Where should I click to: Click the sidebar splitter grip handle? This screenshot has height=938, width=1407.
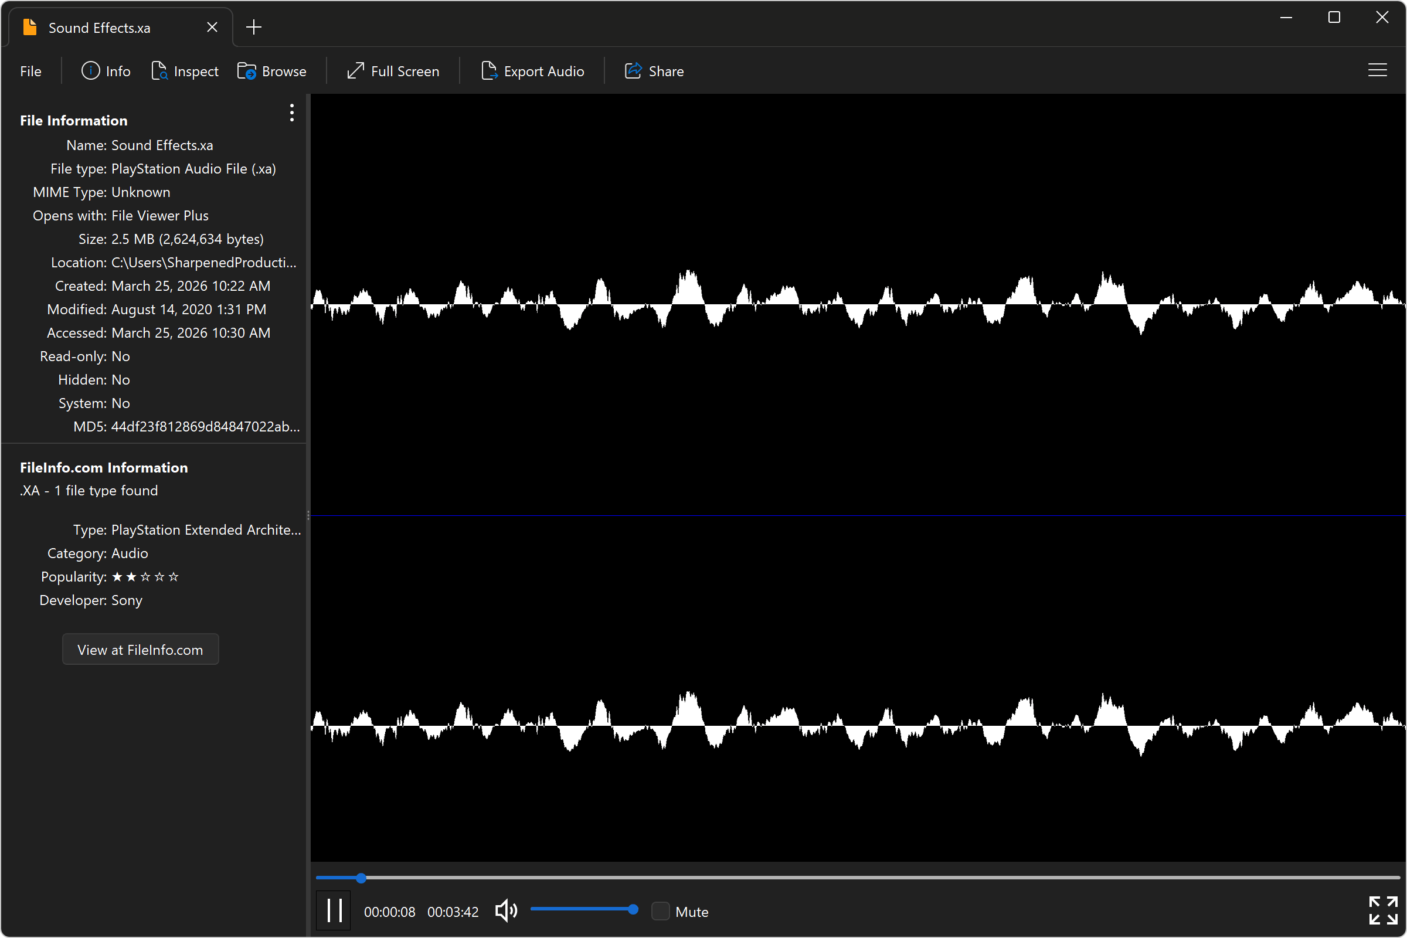tap(308, 515)
